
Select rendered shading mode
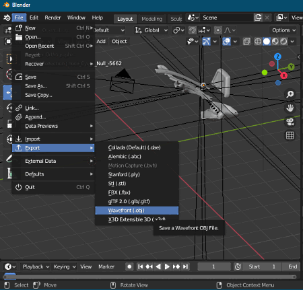click(284, 42)
